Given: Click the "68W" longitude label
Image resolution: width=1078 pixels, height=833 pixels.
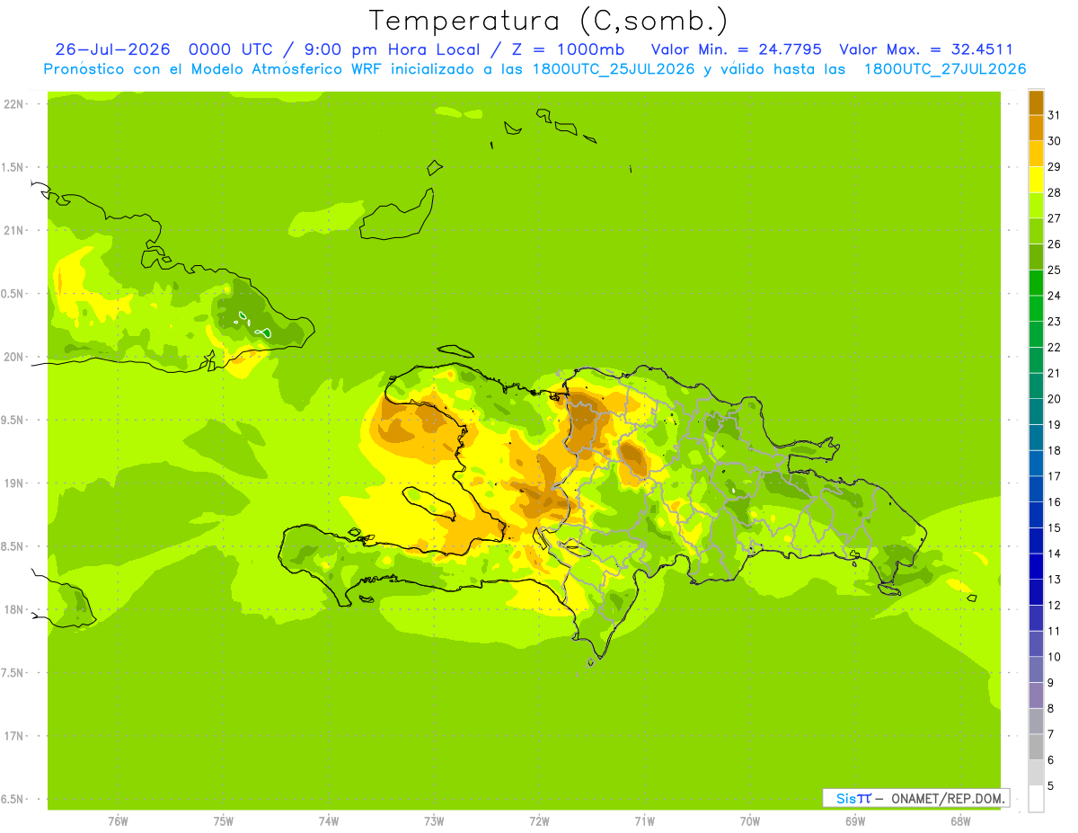Looking at the screenshot, I should click(x=960, y=821).
